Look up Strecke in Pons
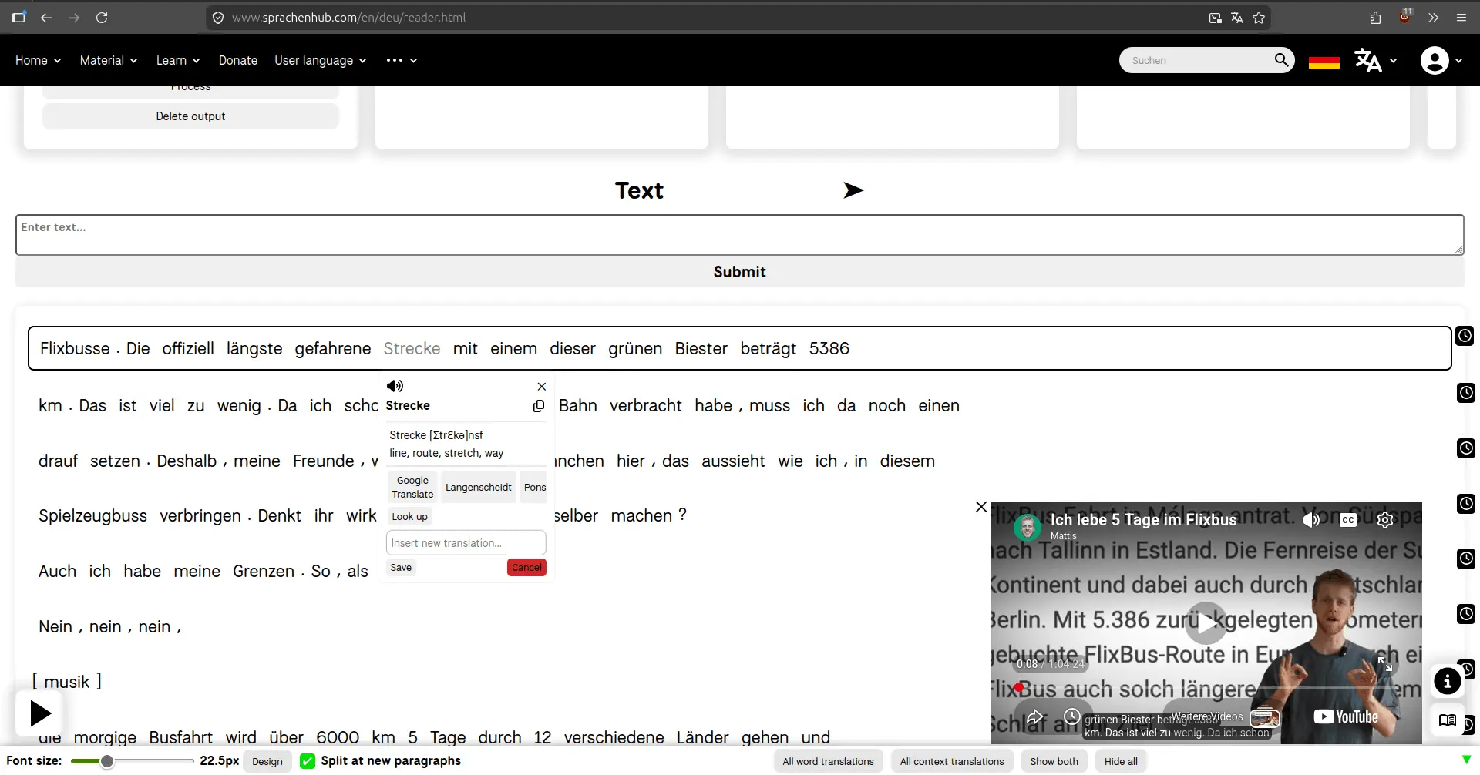This screenshot has width=1480, height=775. [x=534, y=487]
